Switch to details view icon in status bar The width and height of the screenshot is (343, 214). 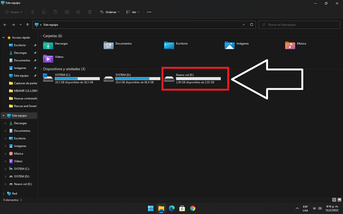pyautogui.click(x=334, y=200)
